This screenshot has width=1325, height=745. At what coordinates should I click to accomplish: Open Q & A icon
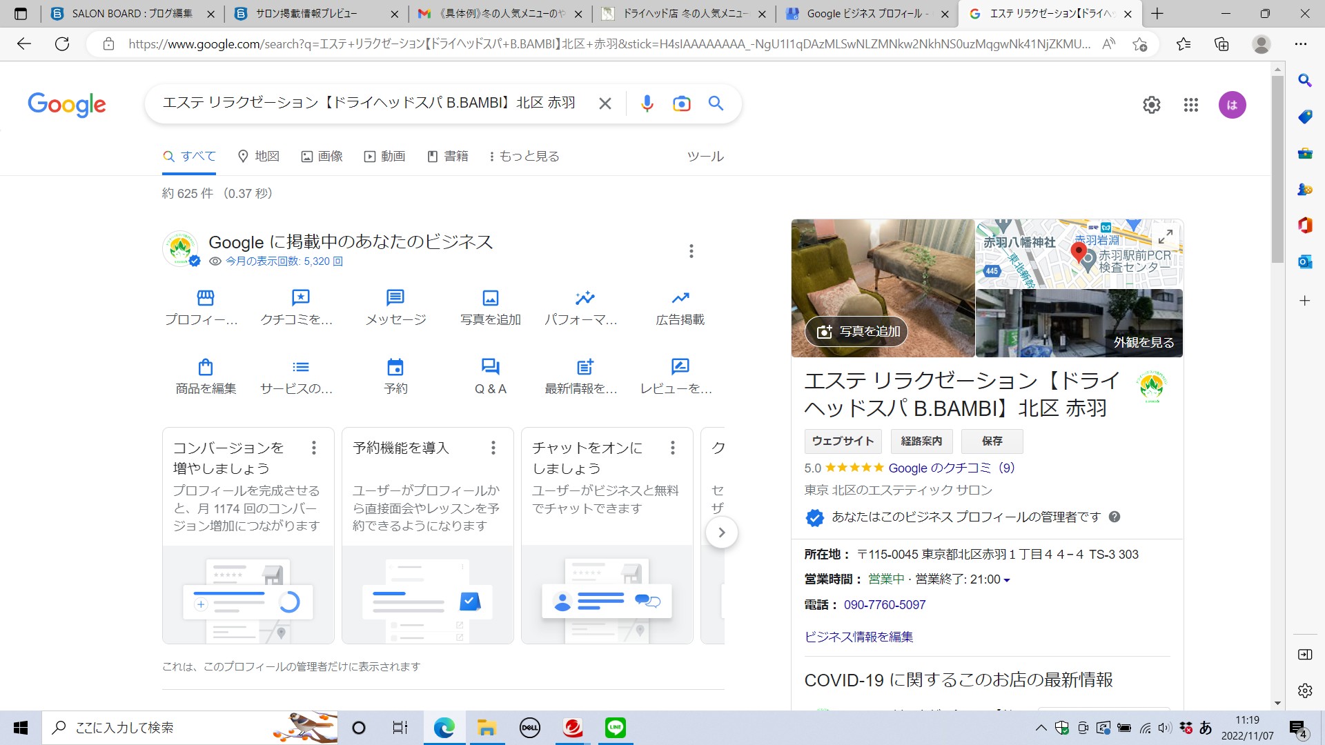coord(491,366)
